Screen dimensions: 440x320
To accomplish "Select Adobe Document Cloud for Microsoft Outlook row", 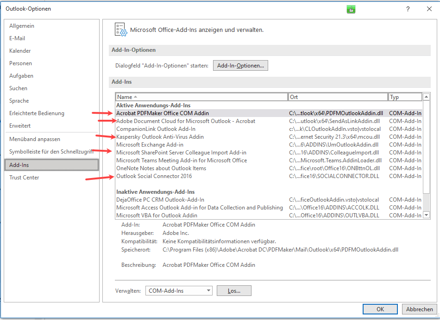I will 269,121.
